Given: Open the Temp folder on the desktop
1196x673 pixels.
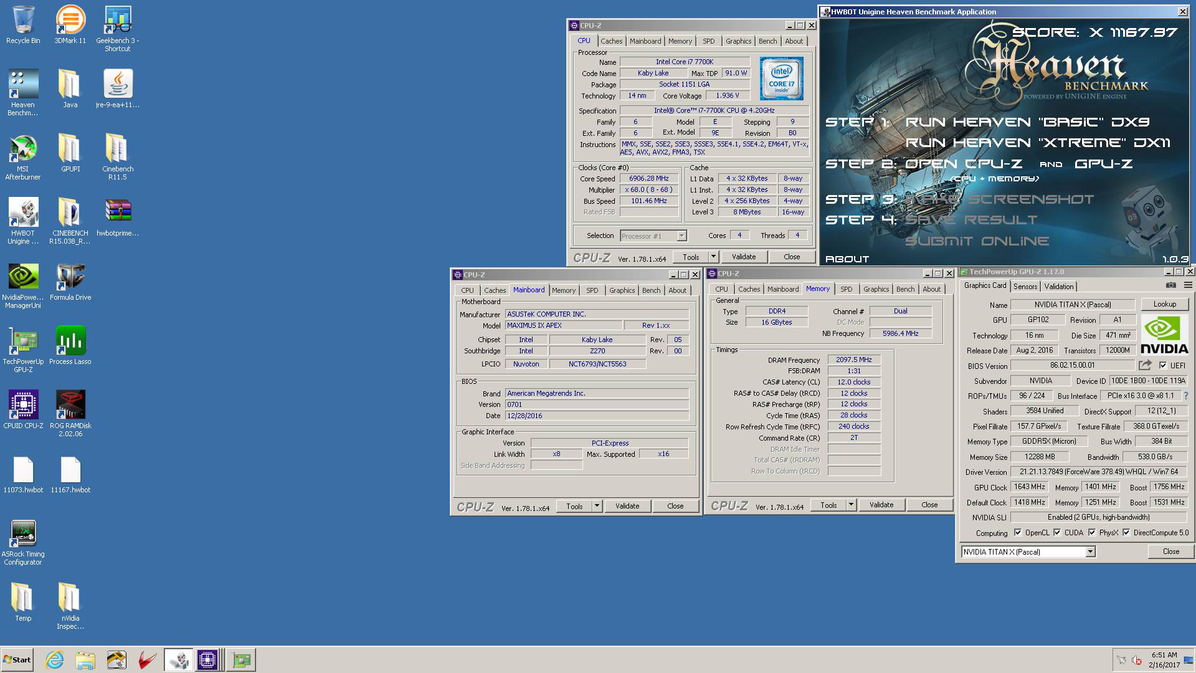Looking at the screenshot, I should (23, 602).
